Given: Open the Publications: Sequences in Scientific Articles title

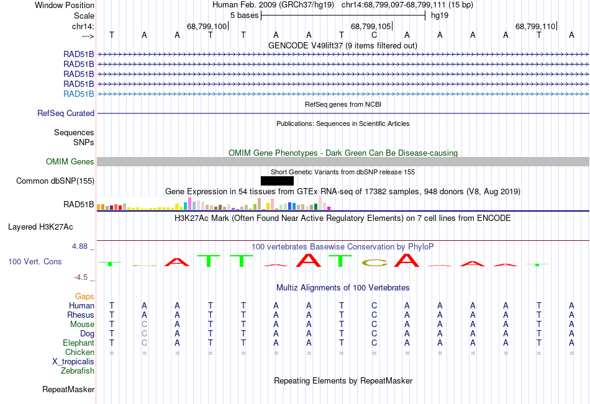Looking at the screenshot, I should point(343,123).
